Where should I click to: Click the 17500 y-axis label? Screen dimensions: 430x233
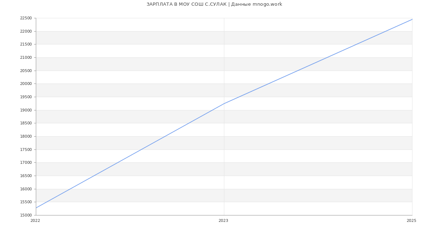pos(26,149)
